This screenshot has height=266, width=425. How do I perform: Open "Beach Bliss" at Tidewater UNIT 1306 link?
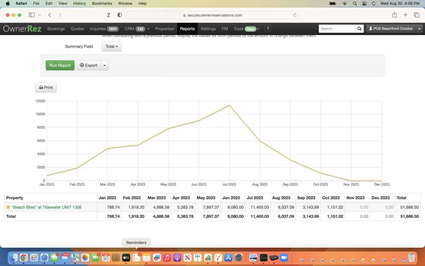(46, 207)
